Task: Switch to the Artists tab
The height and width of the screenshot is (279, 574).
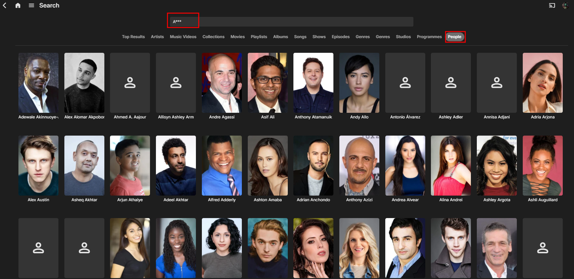Action: tap(157, 37)
